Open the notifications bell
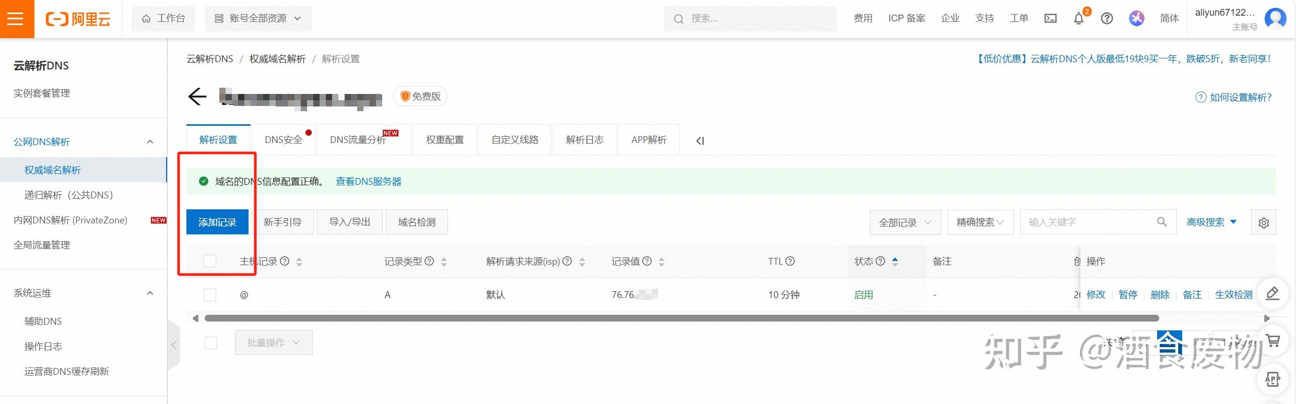 point(1079,19)
